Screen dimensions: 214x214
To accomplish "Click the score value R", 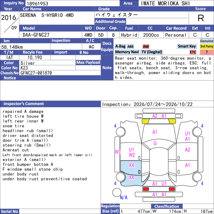I will (201, 18).
